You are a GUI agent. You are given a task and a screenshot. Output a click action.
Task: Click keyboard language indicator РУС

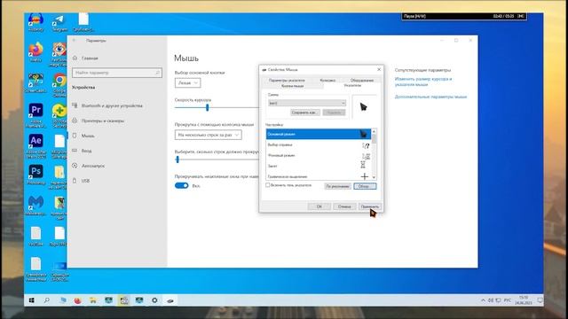click(508, 300)
